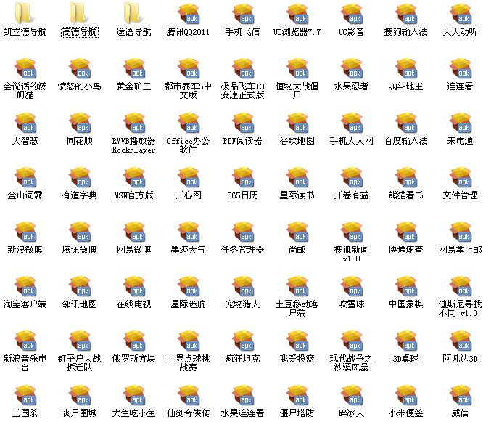Select the 星际读书 apk icon
Screen dimensions: 491x422
(x=297, y=177)
